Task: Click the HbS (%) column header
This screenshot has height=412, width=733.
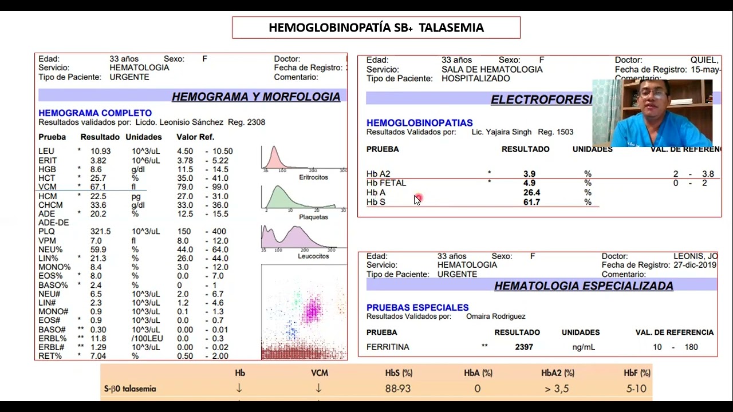Action: (x=399, y=373)
